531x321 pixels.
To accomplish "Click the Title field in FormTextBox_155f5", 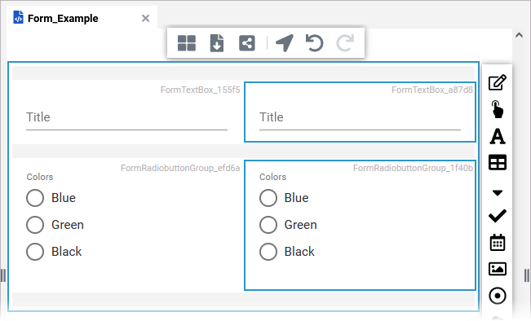I will (x=126, y=117).
